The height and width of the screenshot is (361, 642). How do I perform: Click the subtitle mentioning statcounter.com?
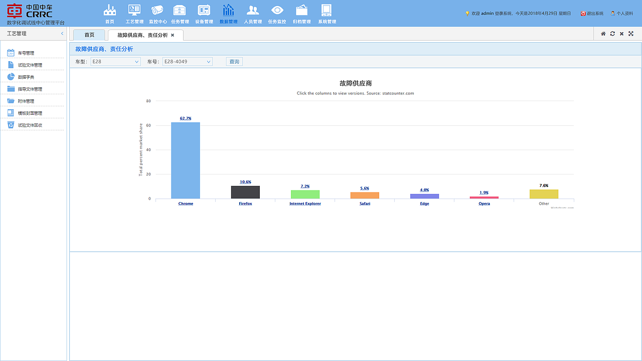tap(356, 93)
